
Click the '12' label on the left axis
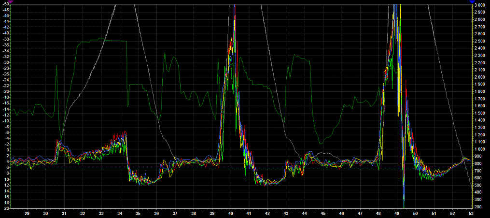pyautogui.click(x=8, y=185)
